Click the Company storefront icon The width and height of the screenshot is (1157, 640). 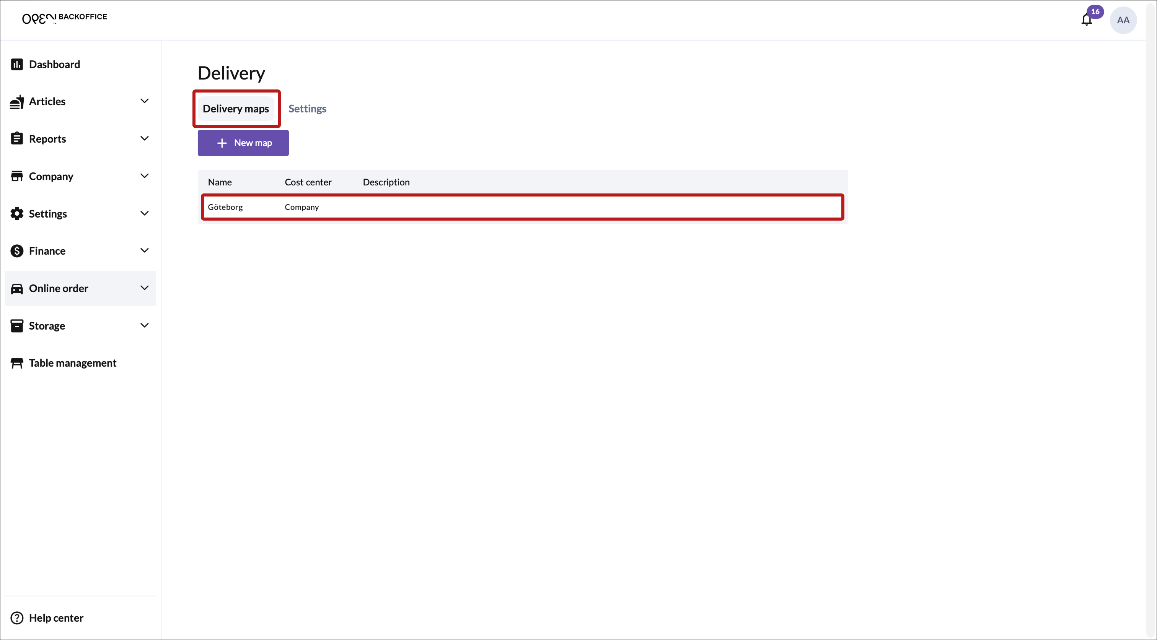coord(17,176)
